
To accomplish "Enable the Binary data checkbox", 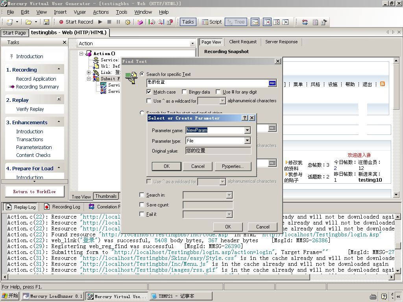I will (x=184, y=92).
